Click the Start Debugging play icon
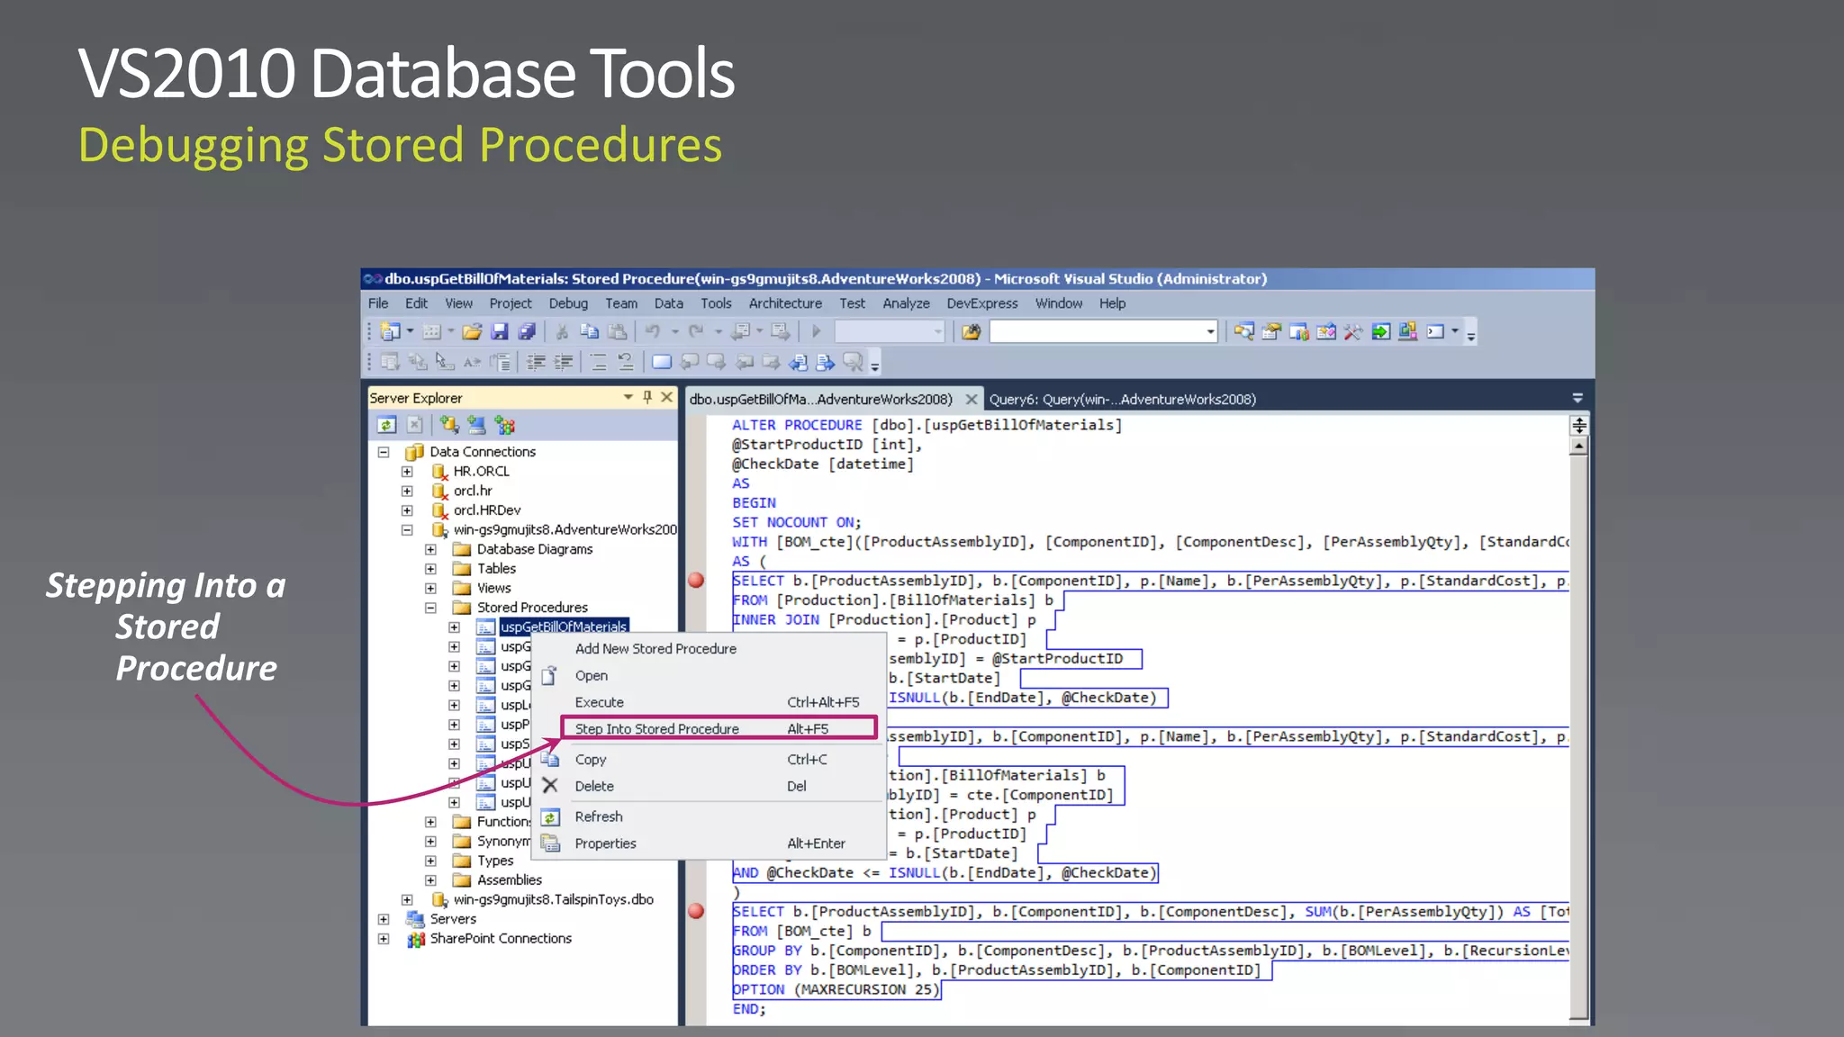 [x=817, y=331]
